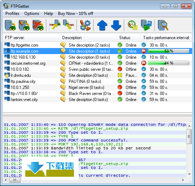Click the '04 m. 00 s.' interval value
Viewport: 195px width, 186px height.
pyautogui.click(x=159, y=75)
